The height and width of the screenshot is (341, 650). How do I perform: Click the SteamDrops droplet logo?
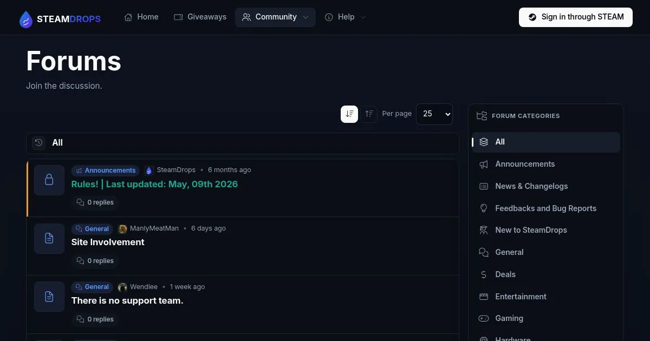click(26, 19)
